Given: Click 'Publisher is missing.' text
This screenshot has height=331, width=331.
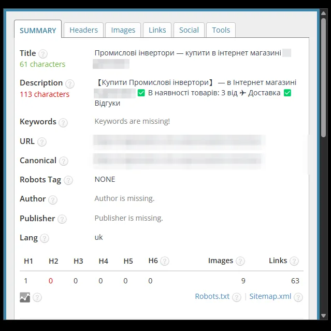Looking at the screenshot, I should click(129, 218).
